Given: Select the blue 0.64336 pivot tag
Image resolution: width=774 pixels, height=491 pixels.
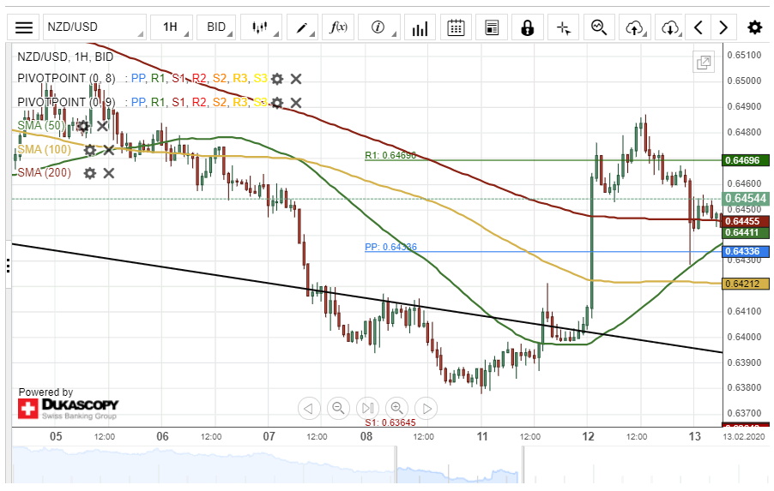Looking at the screenshot, I should coord(746,251).
